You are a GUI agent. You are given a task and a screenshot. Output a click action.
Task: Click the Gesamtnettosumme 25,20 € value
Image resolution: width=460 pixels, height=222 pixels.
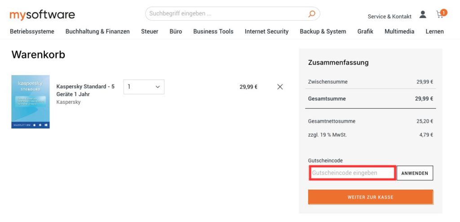(x=425, y=121)
